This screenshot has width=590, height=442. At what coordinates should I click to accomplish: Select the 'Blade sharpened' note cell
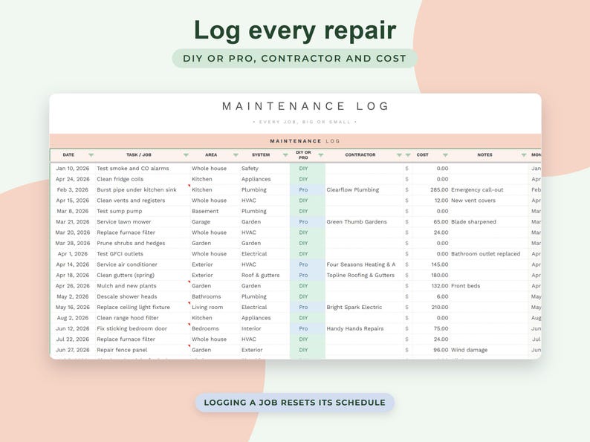489,222
